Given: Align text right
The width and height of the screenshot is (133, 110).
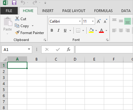Looking at the screenshot, I should pyautogui.click(x=128, y=30).
